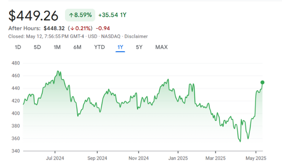Open the 5Y range tab
Screen dimensions: 282x168
139,47
